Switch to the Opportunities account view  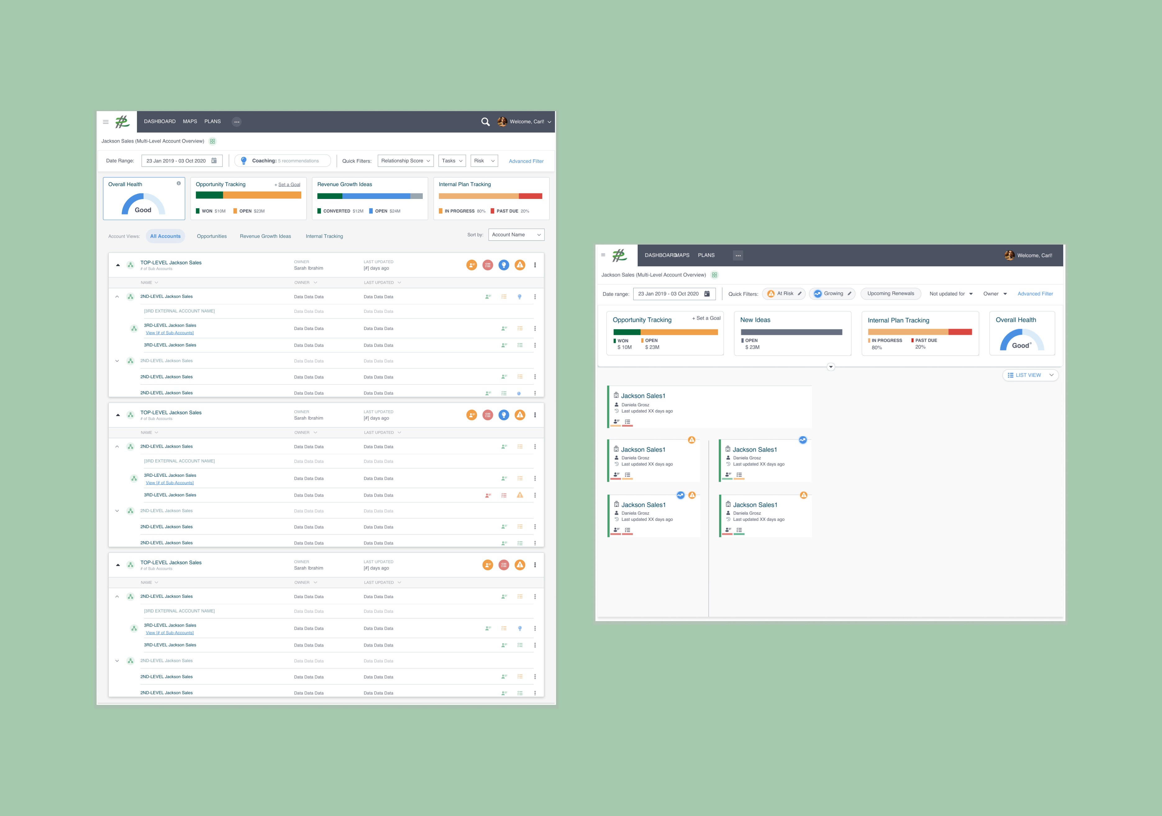(212, 236)
